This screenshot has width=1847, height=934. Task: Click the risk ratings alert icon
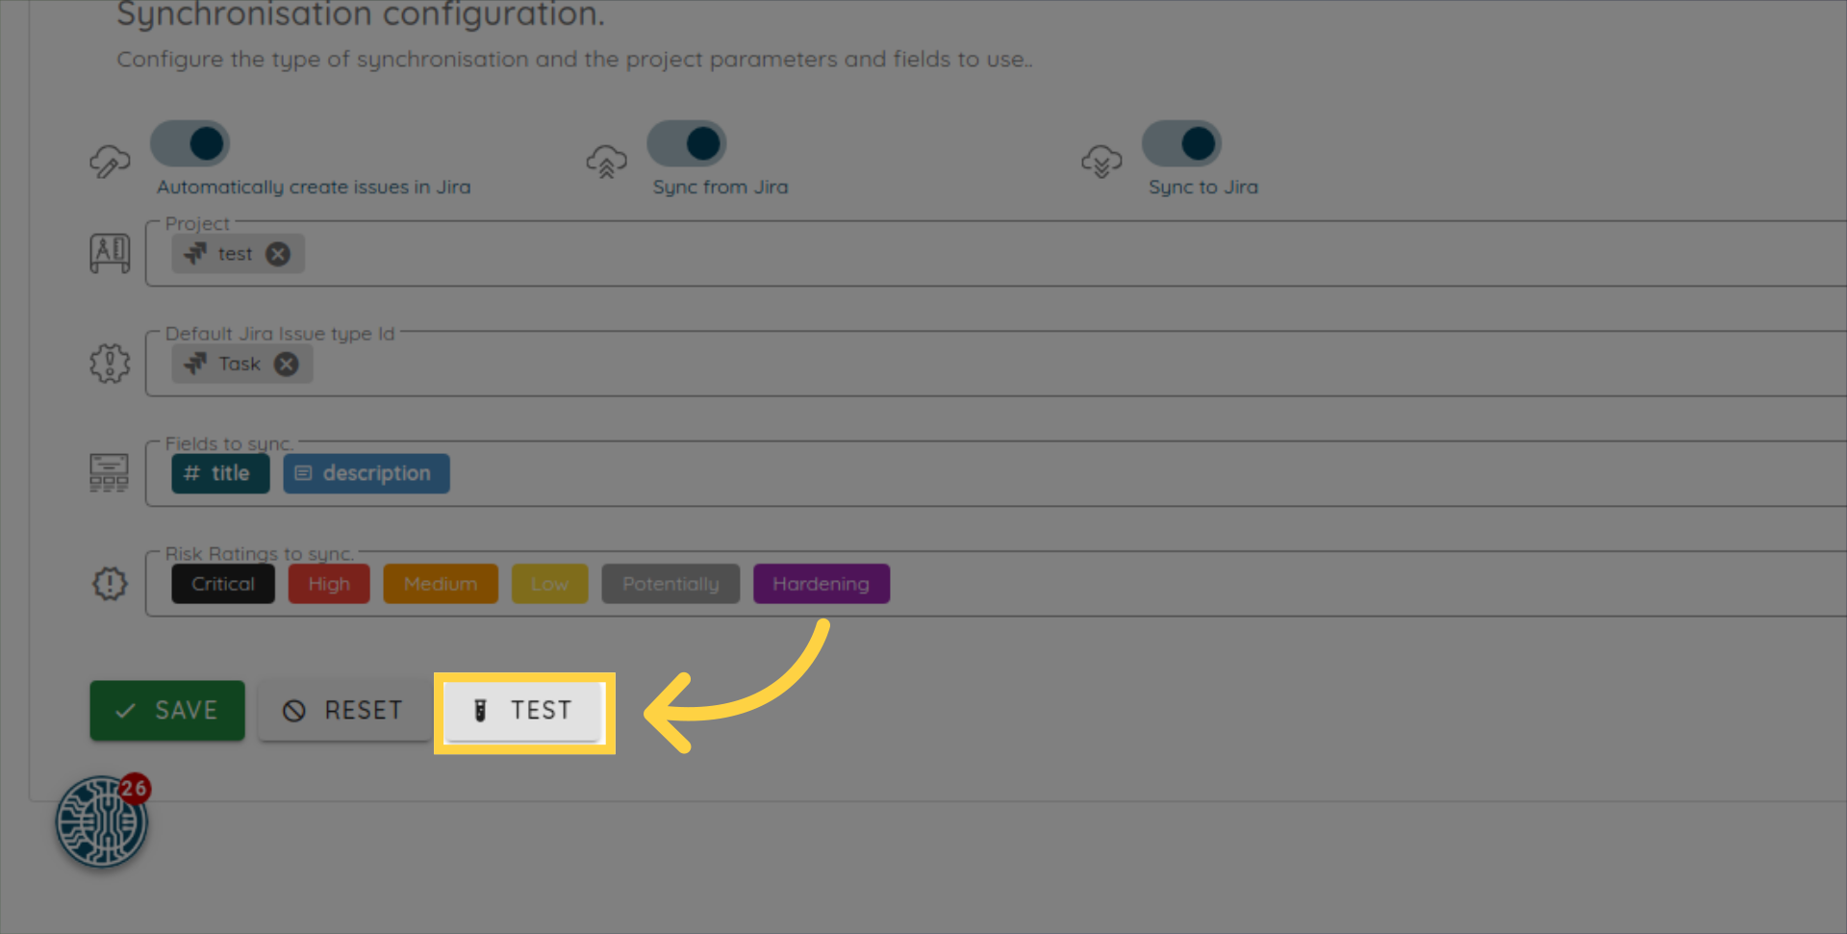pos(110,583)
